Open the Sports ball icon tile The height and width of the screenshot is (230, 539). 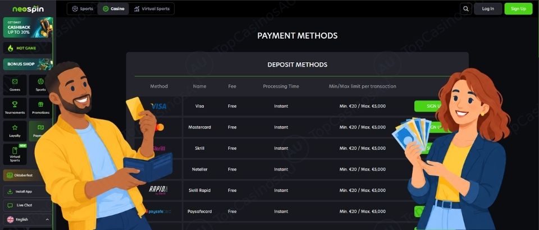tap(40, 85)
